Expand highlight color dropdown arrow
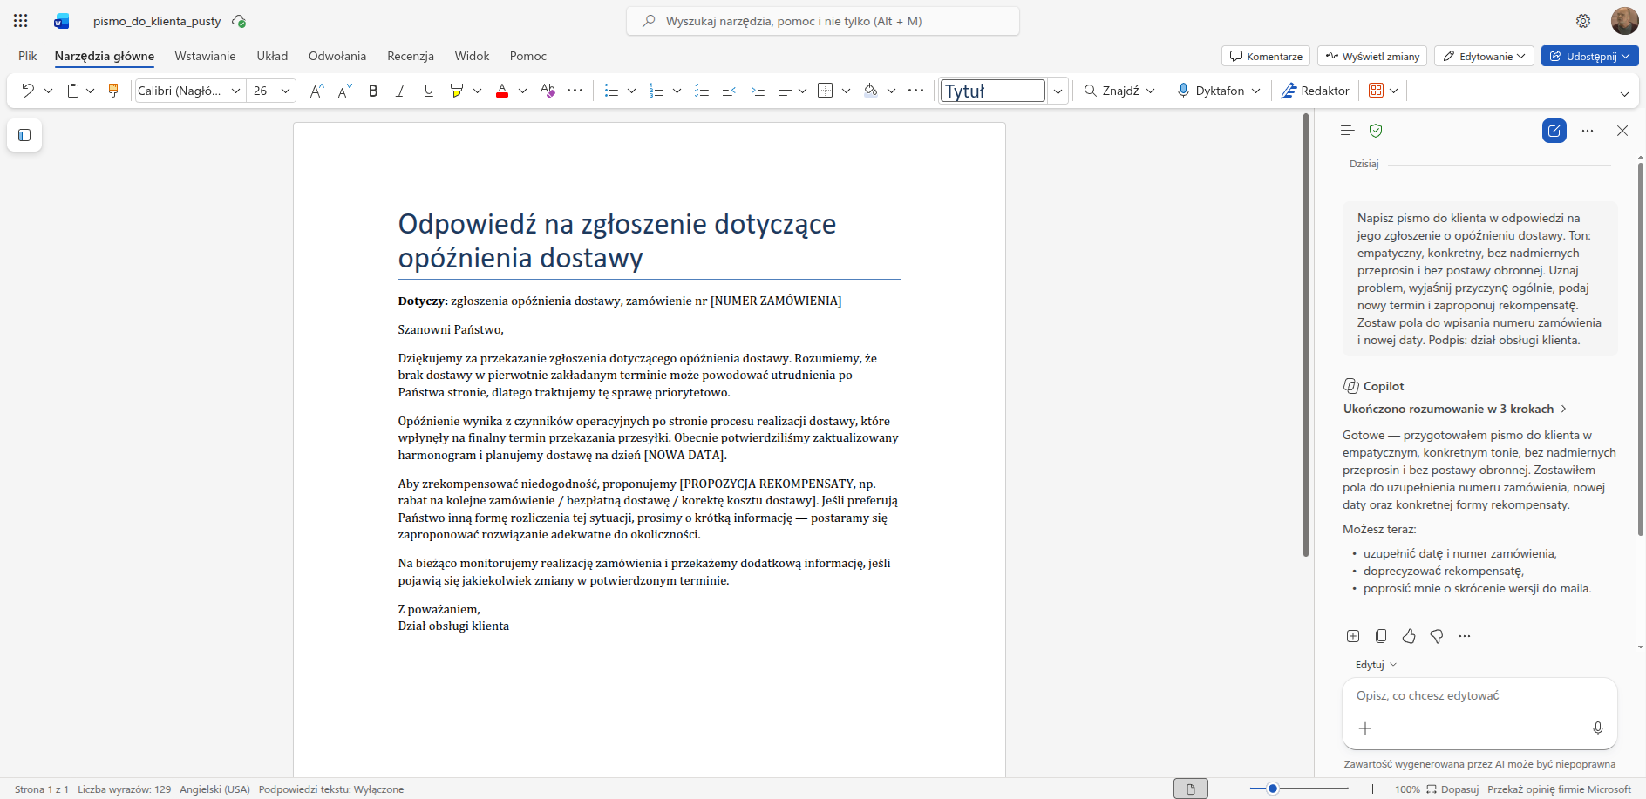Image resolution: width=1646 pixels, height=799 pixels. tap(477, 91)
